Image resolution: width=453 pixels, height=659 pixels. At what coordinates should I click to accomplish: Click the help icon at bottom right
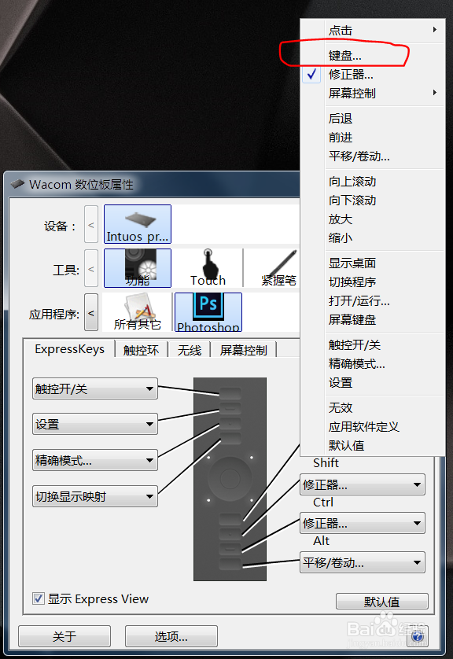(x=418, y=637)
